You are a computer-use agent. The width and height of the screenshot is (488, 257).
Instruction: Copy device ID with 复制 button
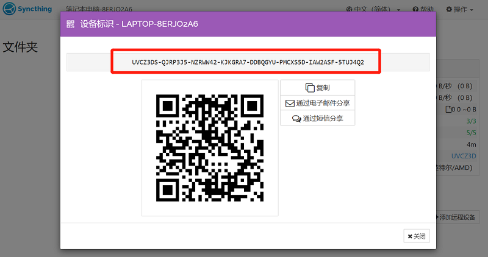317,88
